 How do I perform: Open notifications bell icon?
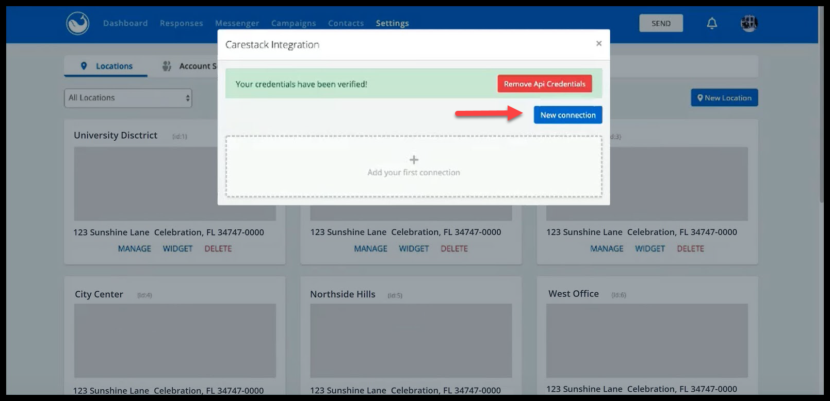tap(712, 23)
